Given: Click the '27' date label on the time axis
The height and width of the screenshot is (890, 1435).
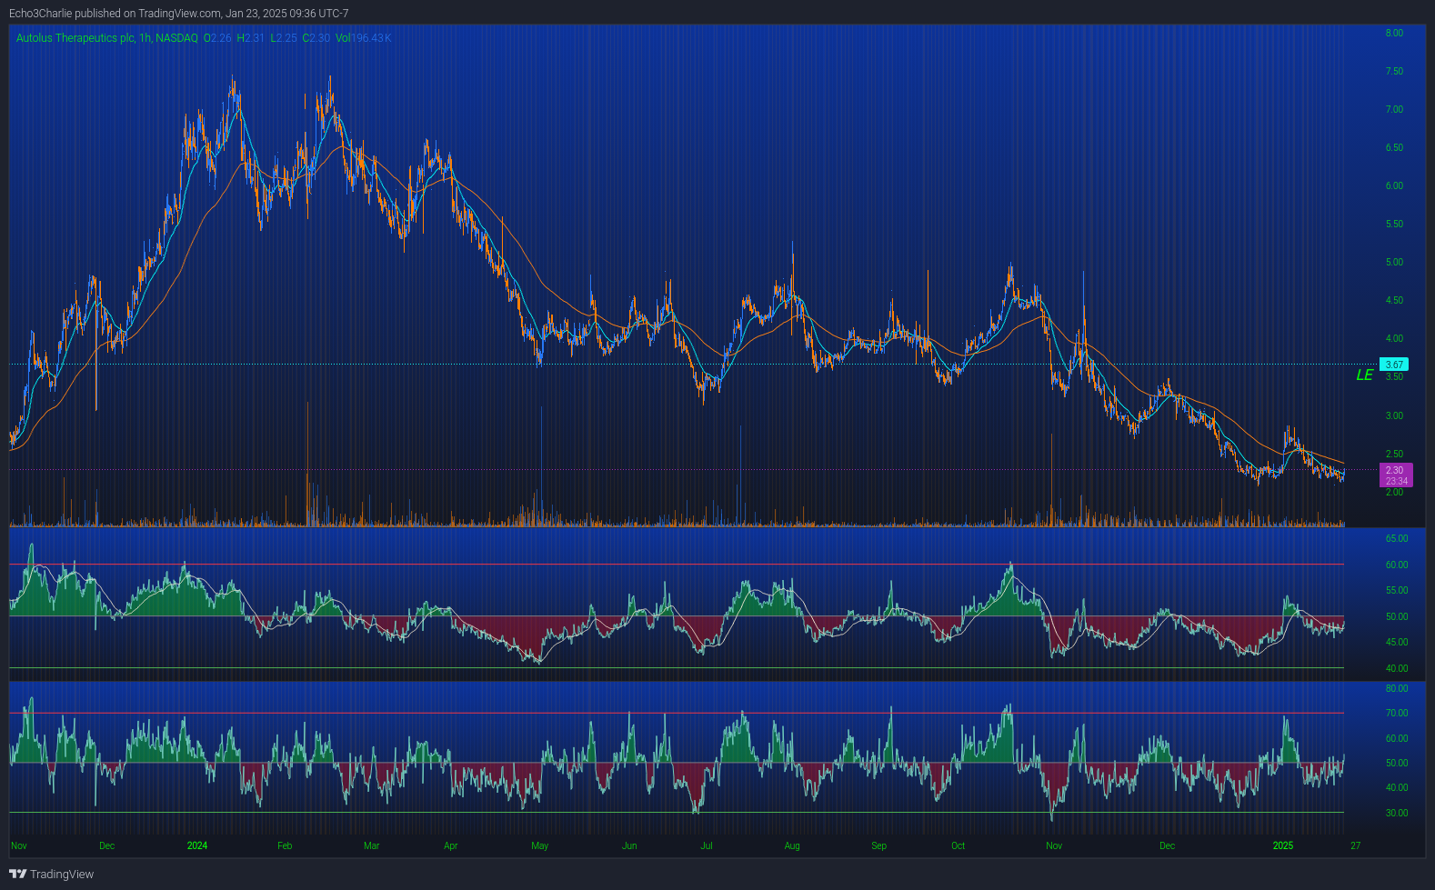Looking at the screenshot, I should coord(1356,845).
